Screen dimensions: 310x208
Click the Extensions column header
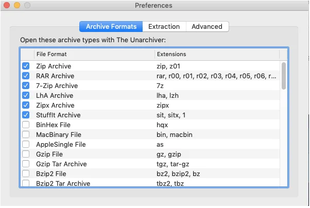coord(216,54)
